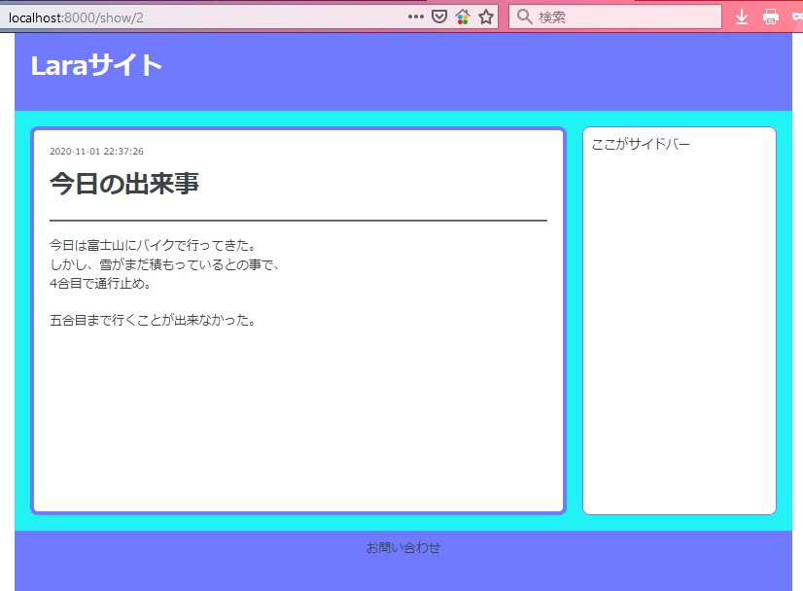Image resolution: width=803 pixels, height=591 pixels.
Task: Click the line 4合目で通行止め。
Action: pyautogui.click(x=100, y=284)
